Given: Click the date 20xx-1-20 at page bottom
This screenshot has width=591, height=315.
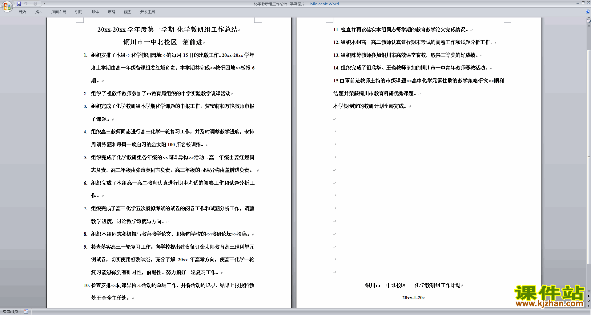Looking at the screenshot, I should pyautogui.click(x=413, y=298).
